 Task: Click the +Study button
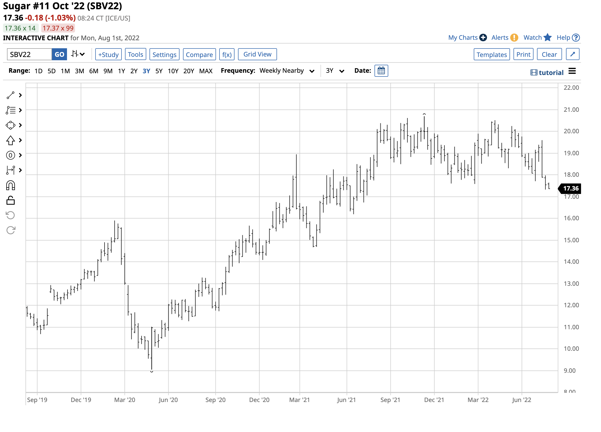108,54
